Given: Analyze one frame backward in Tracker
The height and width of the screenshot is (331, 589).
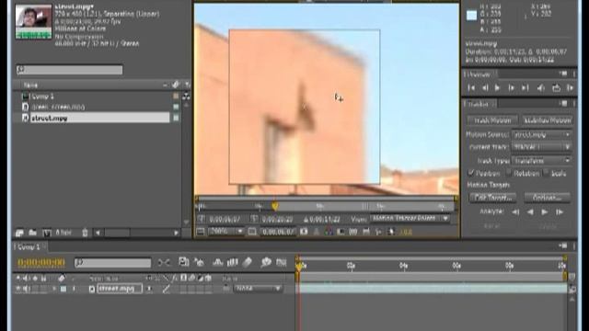Looking at the screenshot, I should (515, 212).
